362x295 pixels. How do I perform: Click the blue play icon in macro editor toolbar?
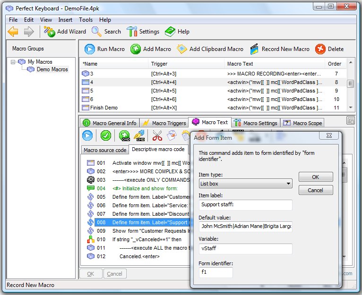[x=87, y=135]
